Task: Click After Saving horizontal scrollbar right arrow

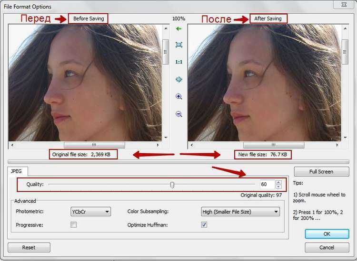Action: (x=337, y=145)
